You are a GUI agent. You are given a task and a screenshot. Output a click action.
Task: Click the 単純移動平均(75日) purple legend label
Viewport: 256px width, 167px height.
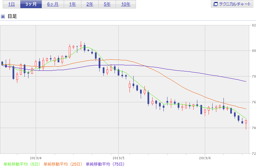(x=105, y=164)
